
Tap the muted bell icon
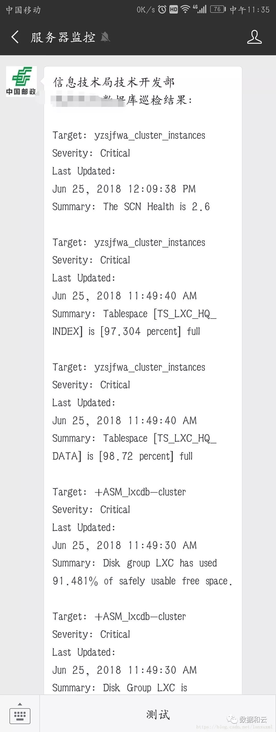tap(105, 37)
